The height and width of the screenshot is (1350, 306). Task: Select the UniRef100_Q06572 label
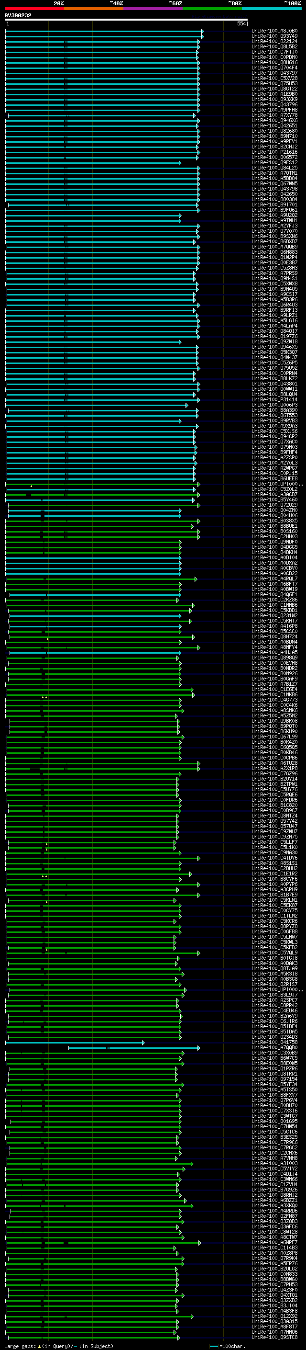(x=274, y=157)
